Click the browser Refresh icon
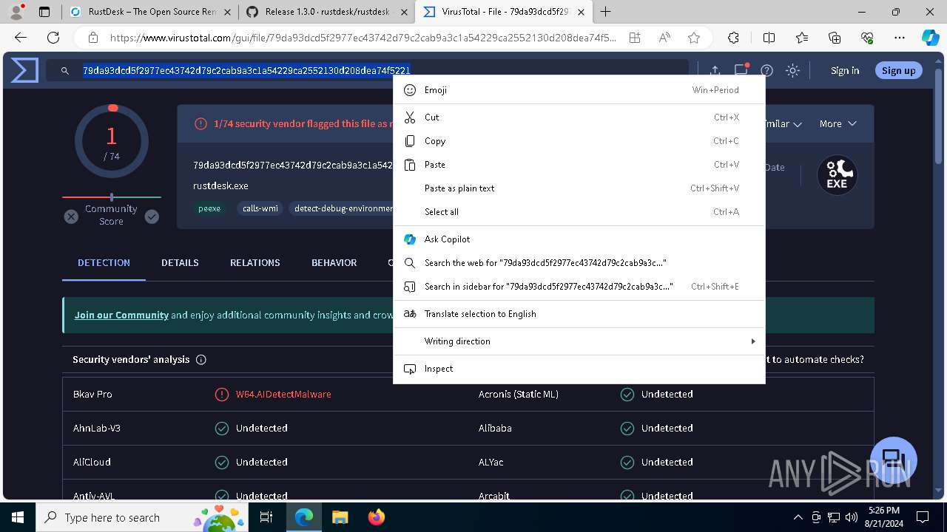The width and height of the screenshot is (947, 532). pyautogui.click(x=53, y=38)
